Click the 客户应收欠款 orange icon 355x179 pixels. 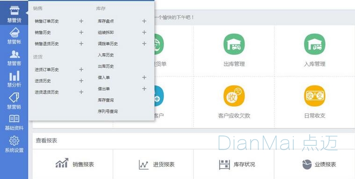[x=234, y=96]
